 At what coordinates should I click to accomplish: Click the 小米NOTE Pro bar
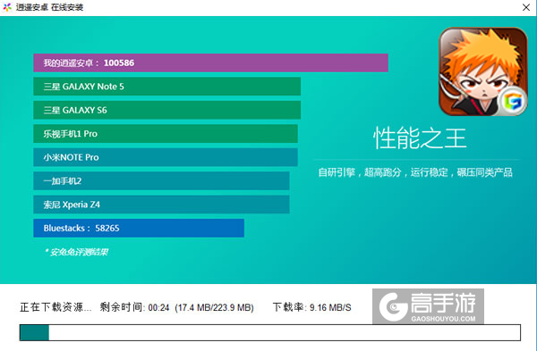[x=166, y=157]
